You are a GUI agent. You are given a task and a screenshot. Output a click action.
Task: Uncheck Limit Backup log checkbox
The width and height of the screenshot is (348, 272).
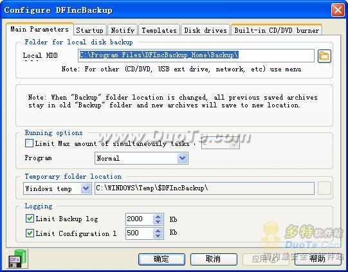pos(30,219)
